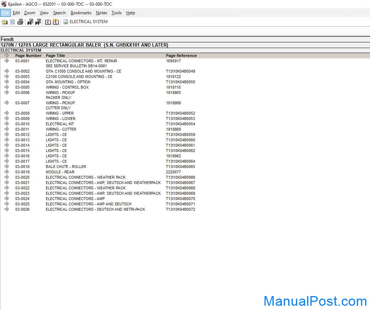This screenshot has width=370, height=310.
Task: Select ELECTRICAL CONNECTORS - DEUTSCH AND METRI-PACK
Action: 95,209
